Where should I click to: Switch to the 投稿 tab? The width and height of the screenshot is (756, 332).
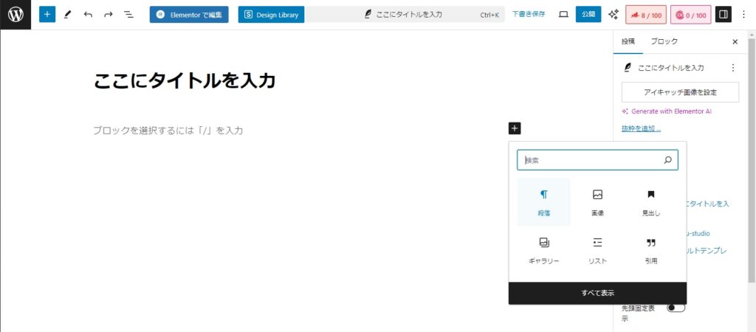(x=628, y=41)
